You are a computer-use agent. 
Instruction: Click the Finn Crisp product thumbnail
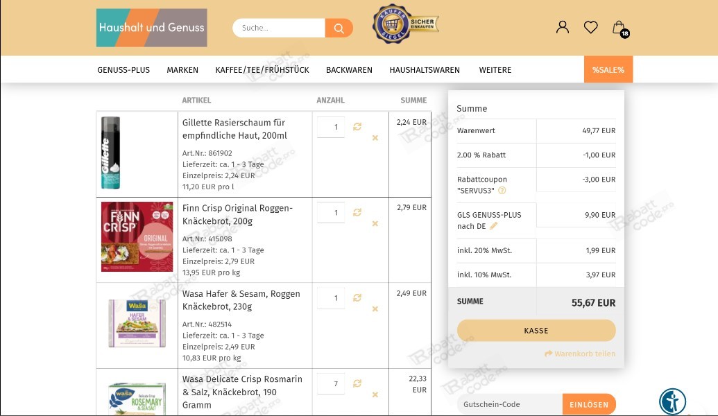coord(137,237)
